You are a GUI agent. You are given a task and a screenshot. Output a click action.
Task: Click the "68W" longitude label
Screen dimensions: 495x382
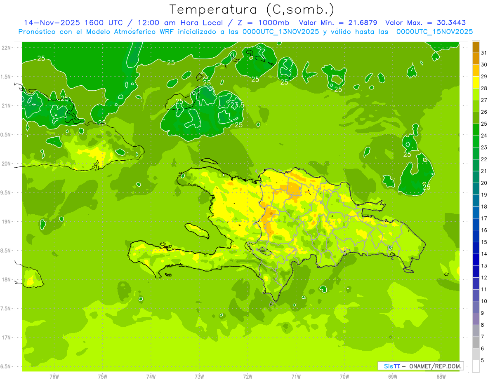coord(441,376)
